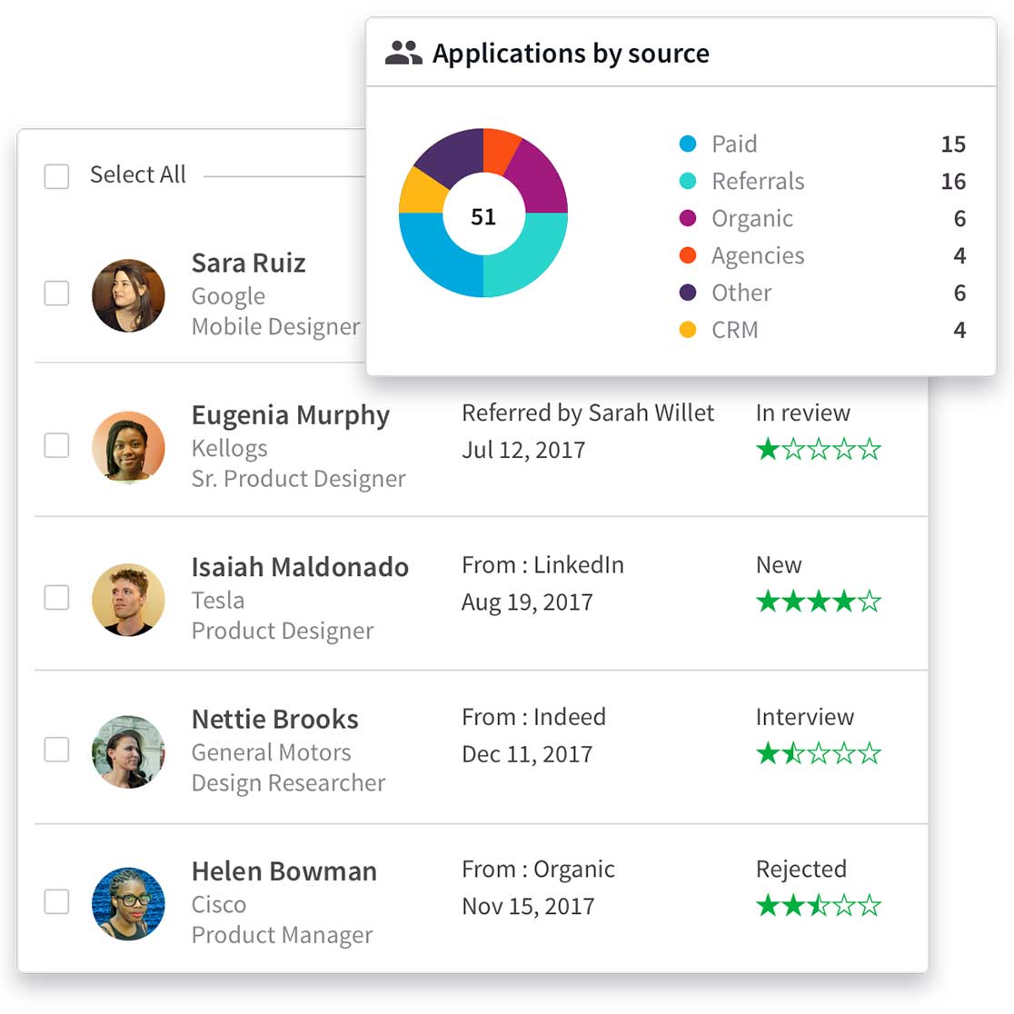Open Eugenia Murphy's avatar
The width and height of the screenshot is (1014, 1014).
coord(128,447)
